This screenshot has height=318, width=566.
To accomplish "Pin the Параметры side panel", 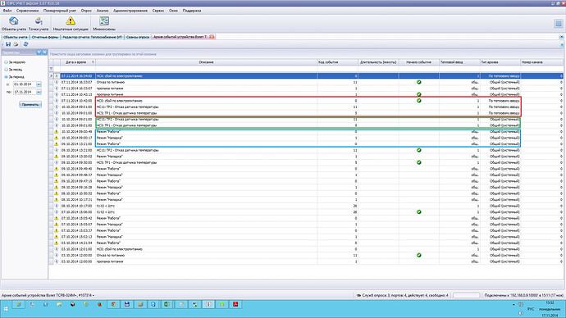I will click(39, 52).
